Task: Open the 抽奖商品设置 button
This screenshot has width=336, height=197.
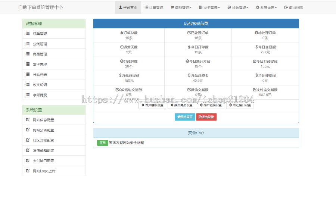Action: pos(181,105)
